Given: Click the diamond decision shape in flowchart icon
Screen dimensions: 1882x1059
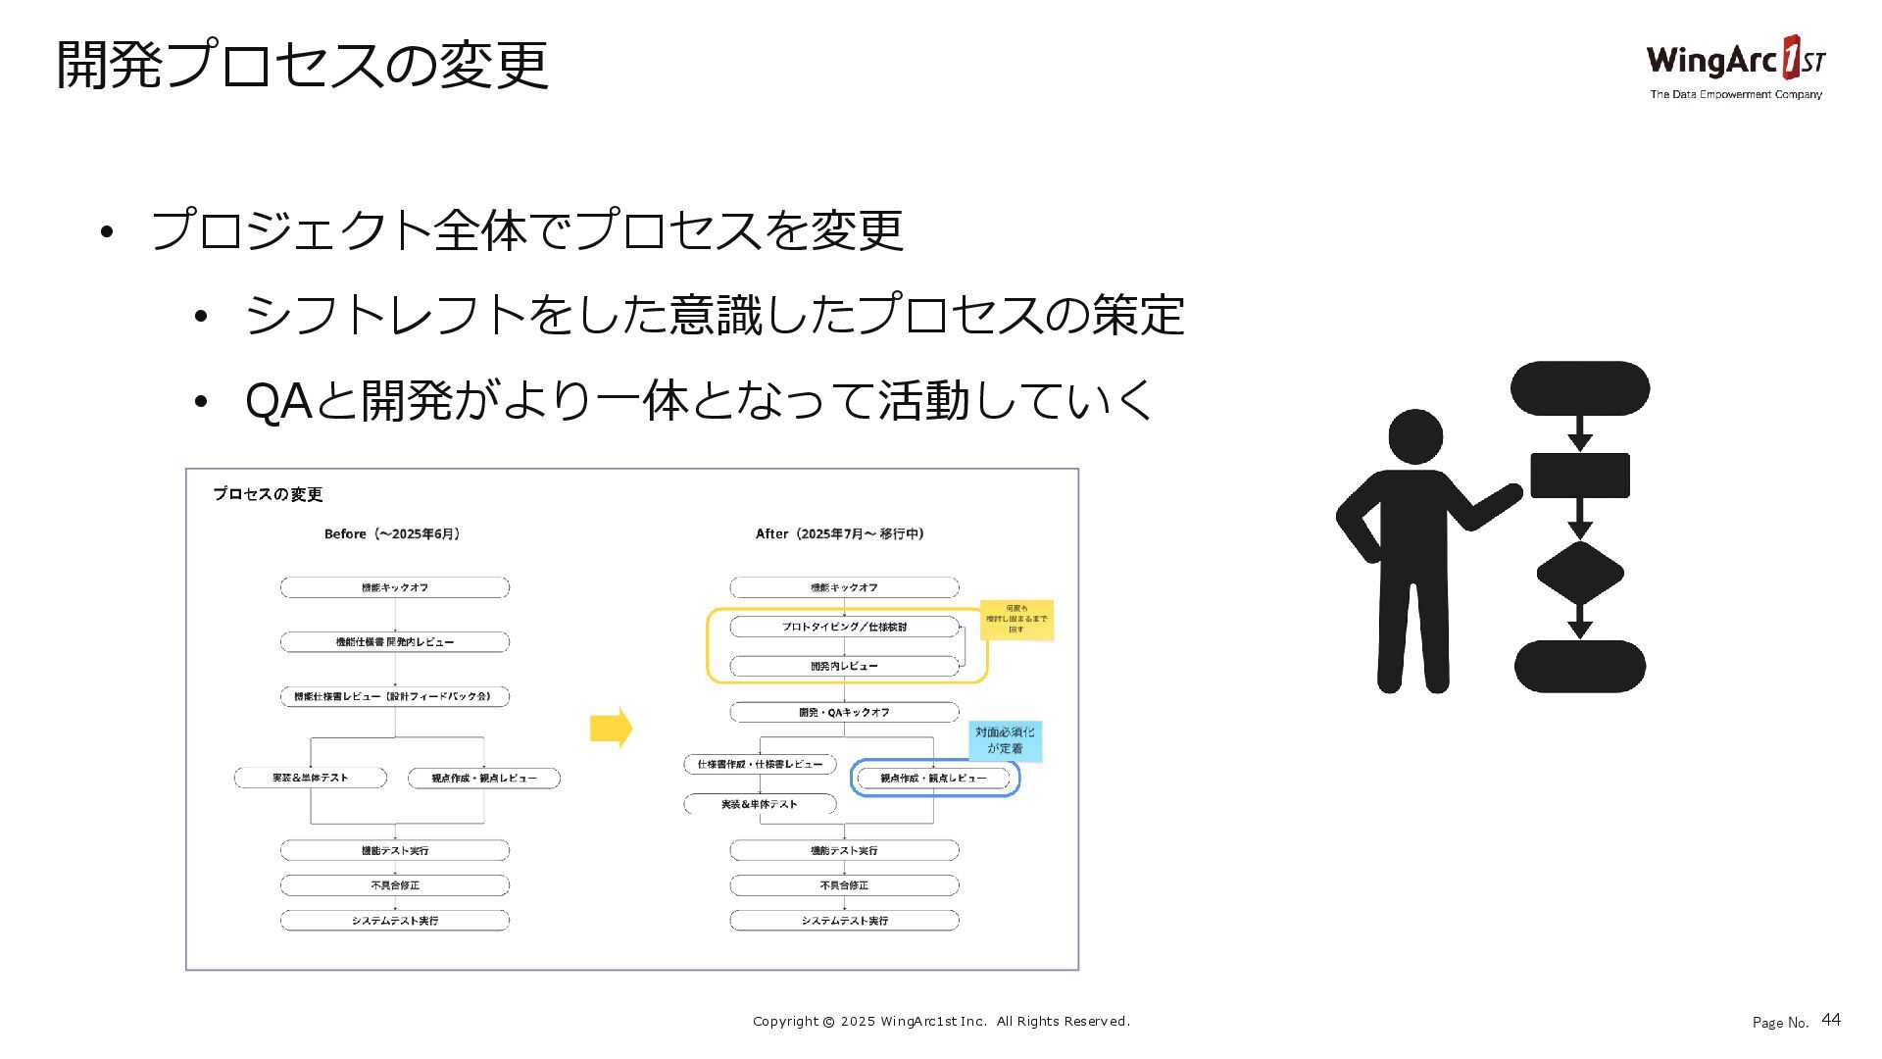Looking at the screenshot, I should [1579, 573].
